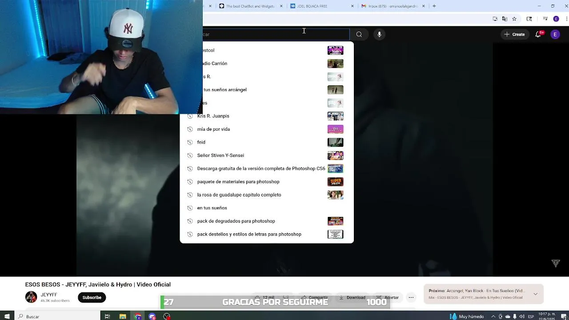Viewport: 569px width, 320px height.
Task: Click the YouTube search magnifier button
Action: coord(359,34)
